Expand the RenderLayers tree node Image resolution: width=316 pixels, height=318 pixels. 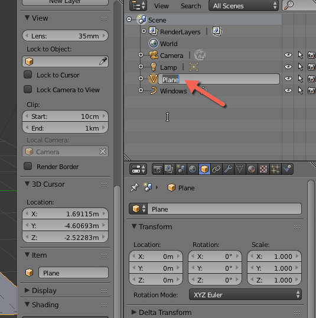pyautogui.click(x=144, y=31)
